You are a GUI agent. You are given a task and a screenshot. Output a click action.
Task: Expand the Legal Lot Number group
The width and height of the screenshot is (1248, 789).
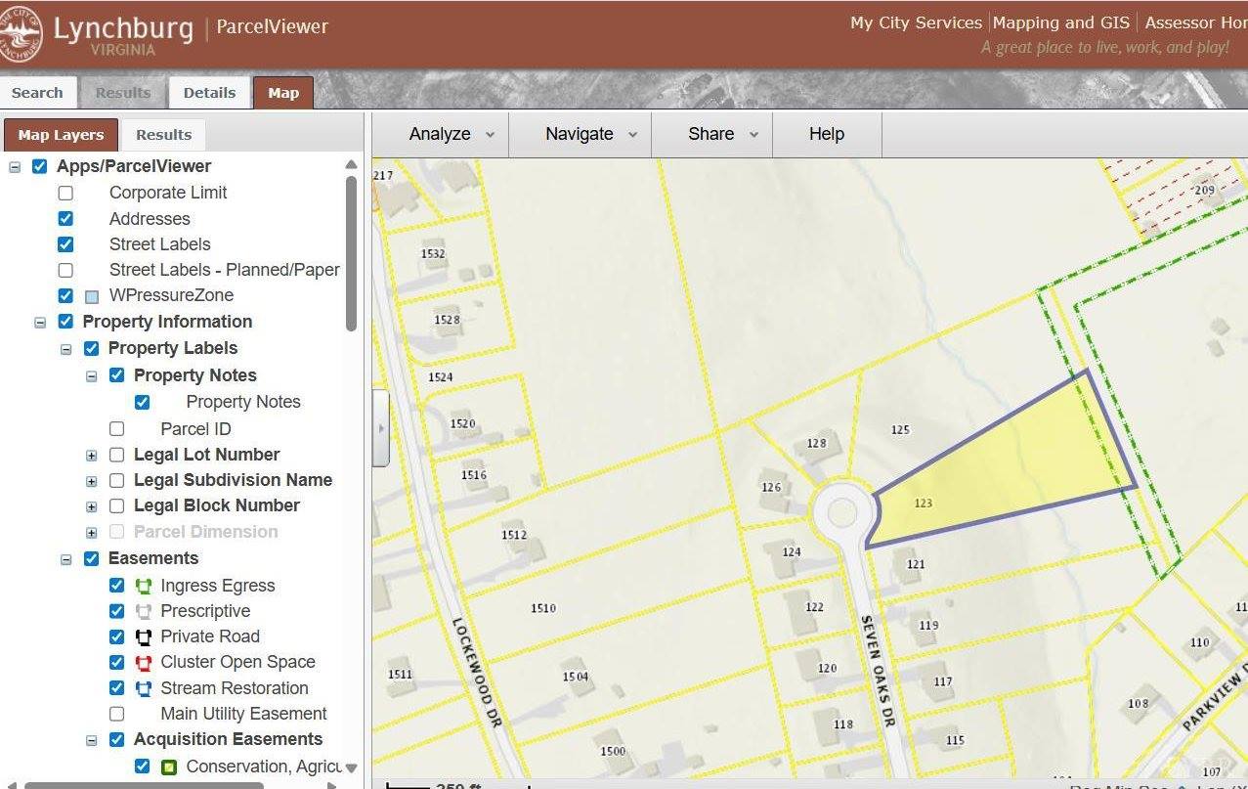pos(92,455)
